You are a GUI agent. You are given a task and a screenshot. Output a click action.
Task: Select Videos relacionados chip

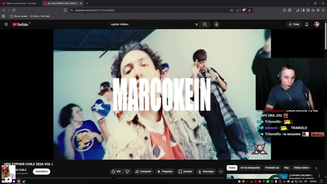coord(302,168)
